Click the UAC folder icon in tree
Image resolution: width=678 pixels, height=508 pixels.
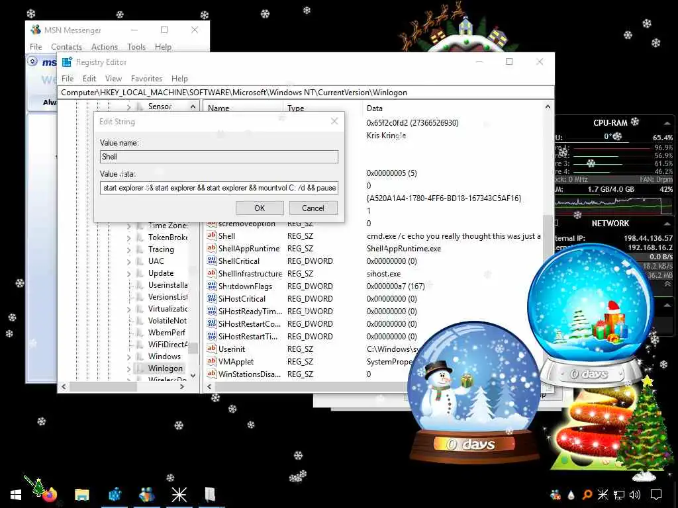click(x=140, y=261)
